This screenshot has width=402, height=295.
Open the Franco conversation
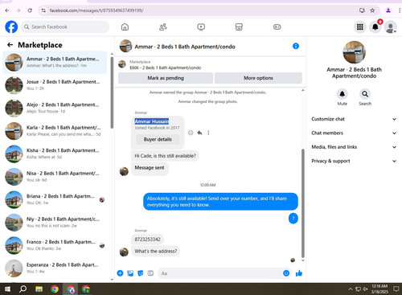point(55,245)
